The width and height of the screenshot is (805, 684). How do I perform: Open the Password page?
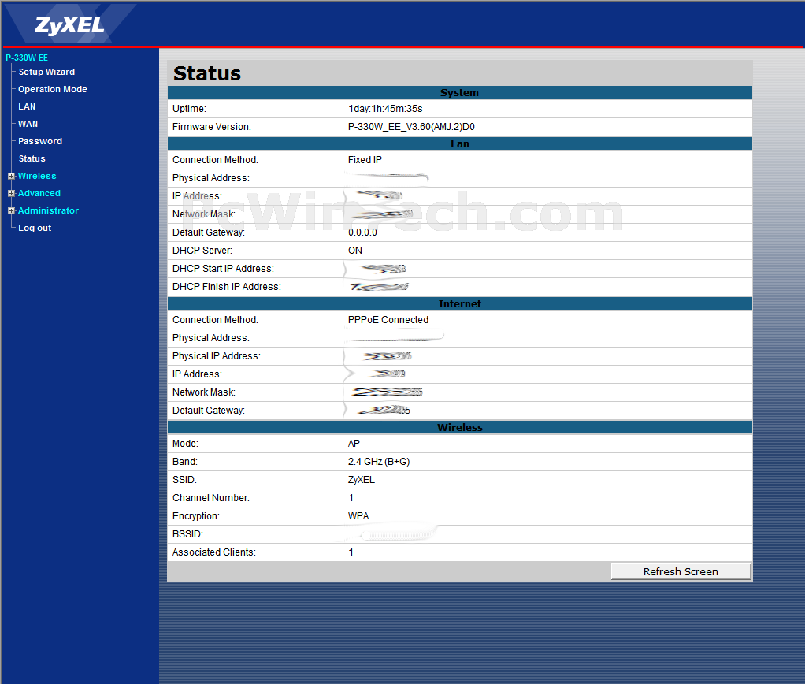tap(40, 141)
